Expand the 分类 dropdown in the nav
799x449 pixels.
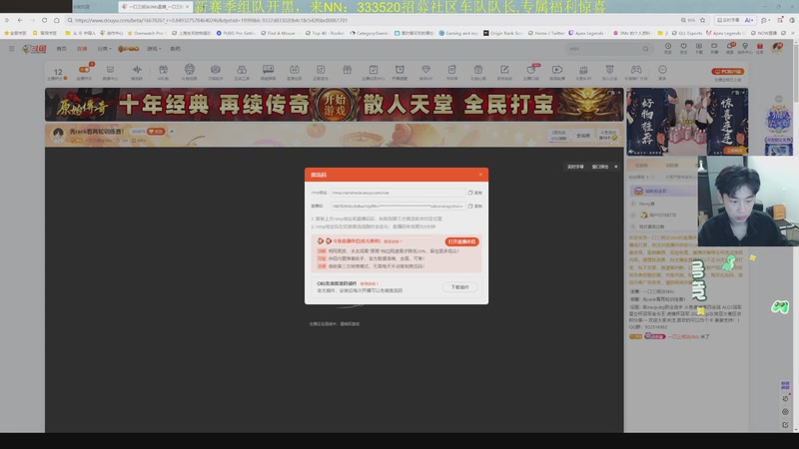[104, 49]
